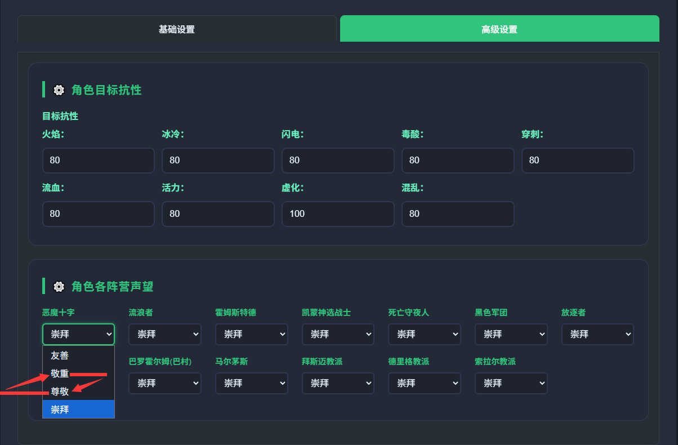Click the 目标抗性 label text

click(60, 116)
